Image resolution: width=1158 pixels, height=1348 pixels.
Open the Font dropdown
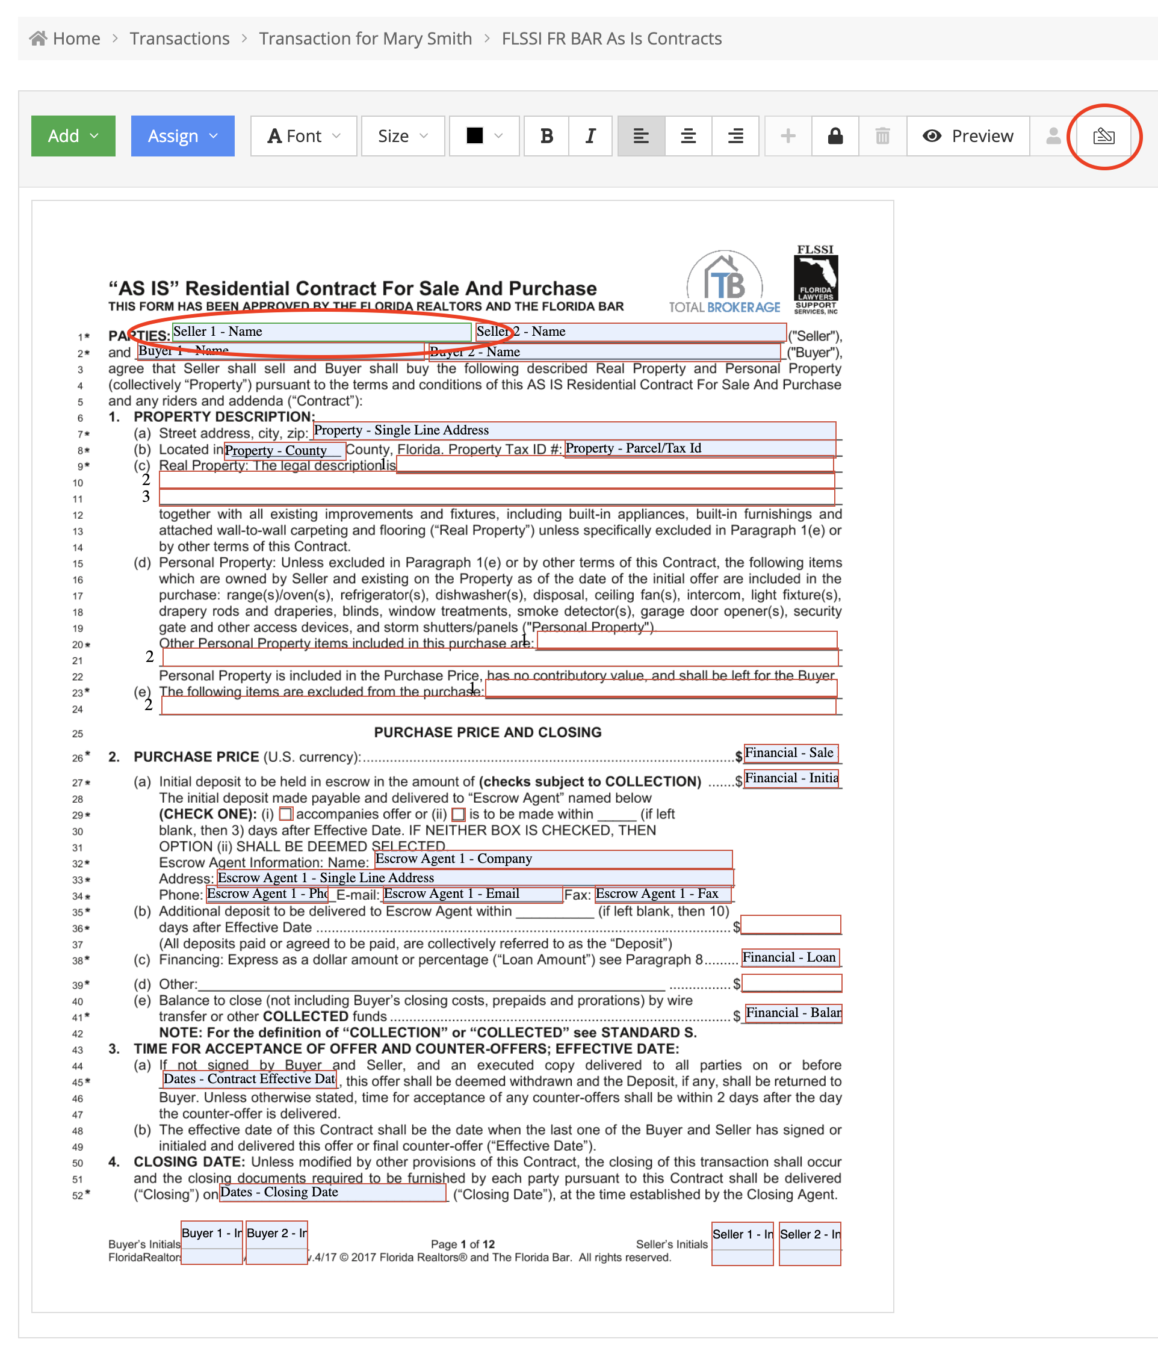click(304, 136)
